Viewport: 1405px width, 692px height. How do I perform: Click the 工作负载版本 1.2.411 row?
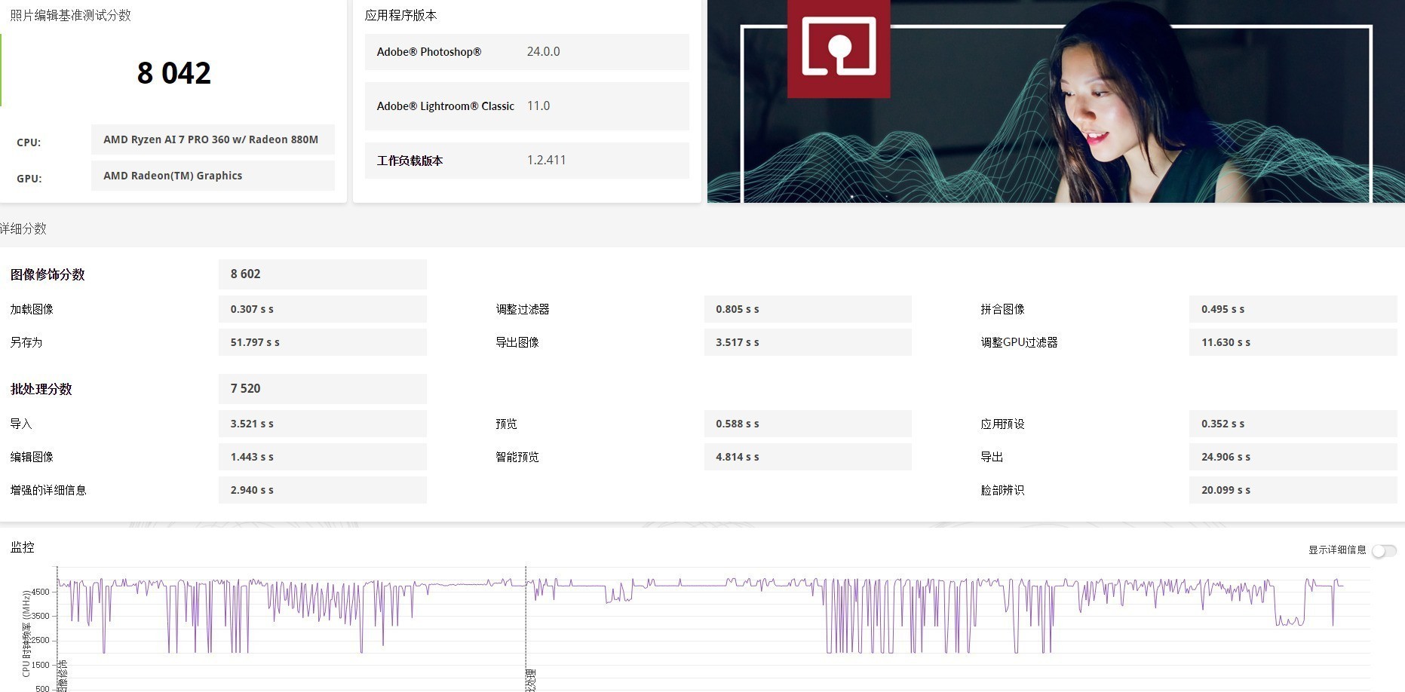click(526, 161)
